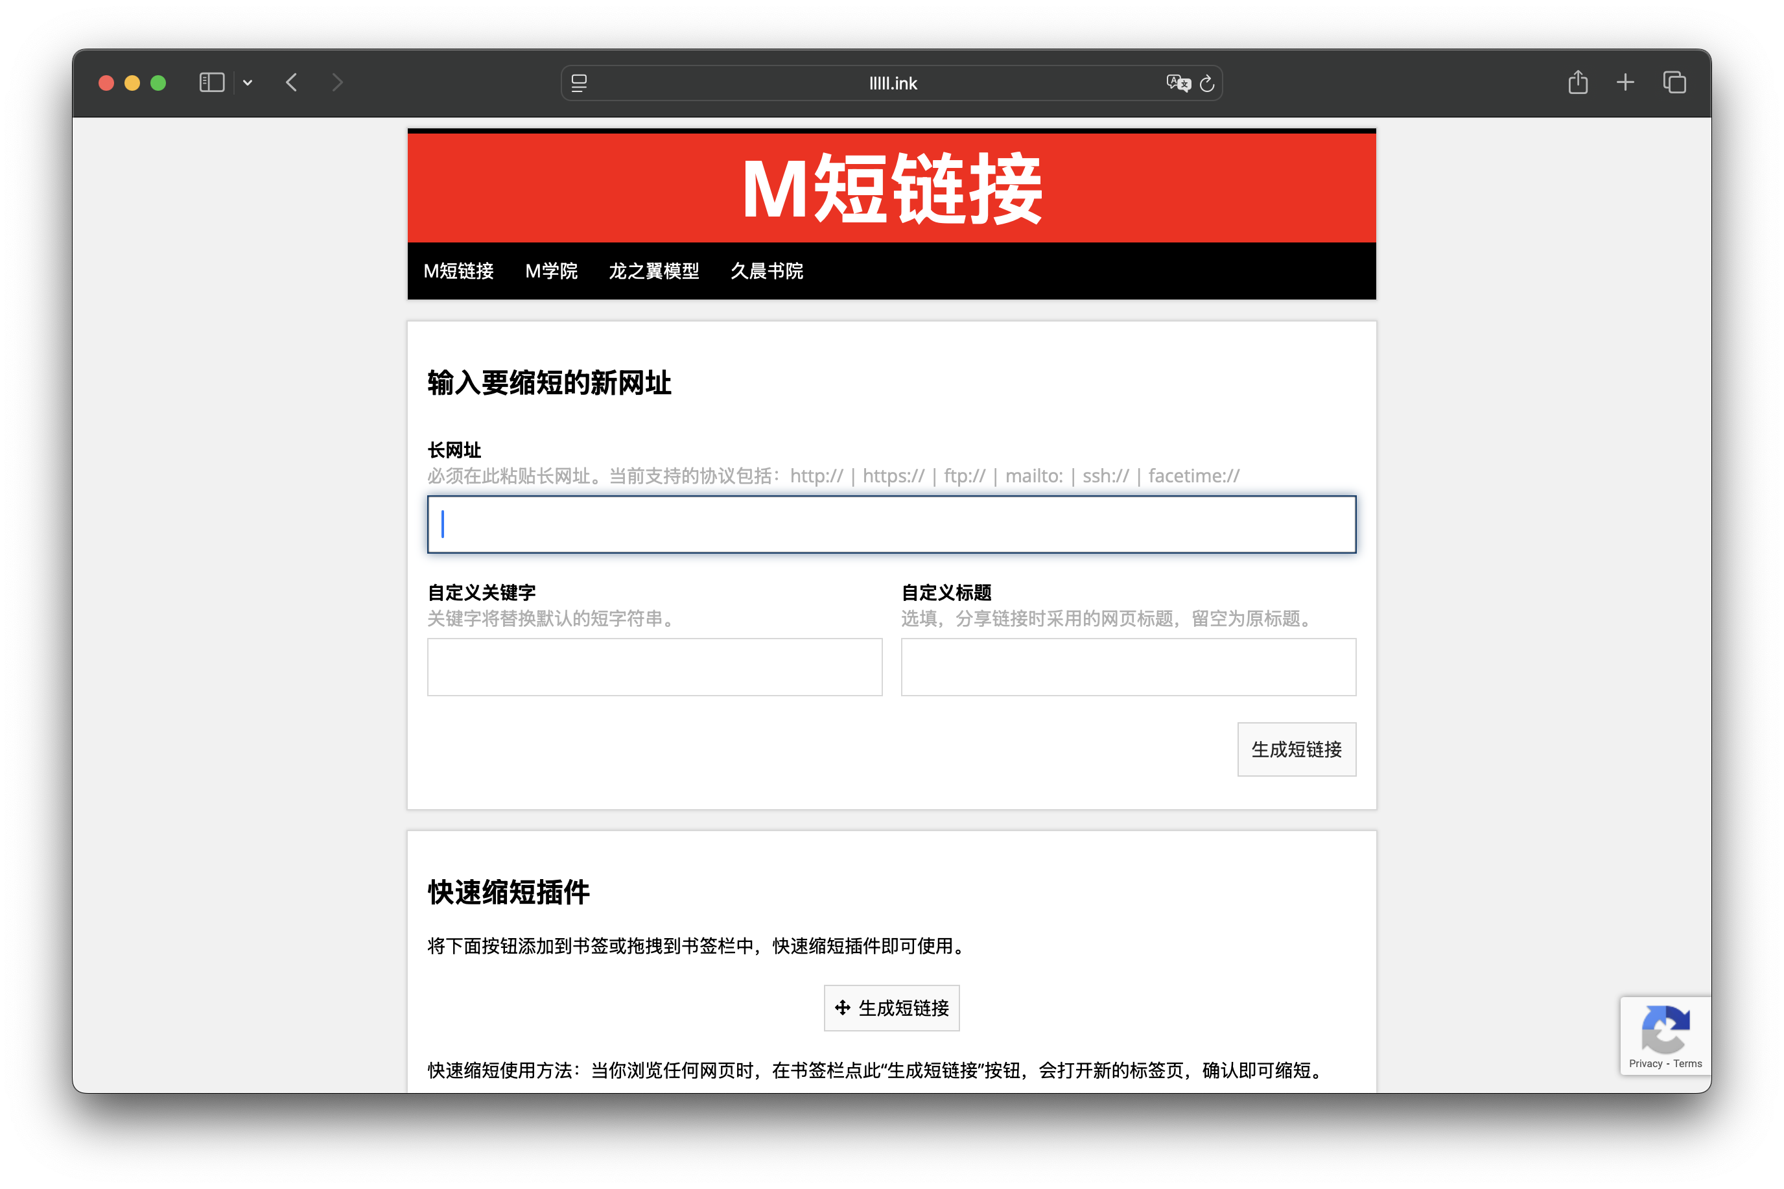The image size is (1784, 1189).
Task: Open the page reader/menu icon in the address bar
Action: (x=580, y=84)
